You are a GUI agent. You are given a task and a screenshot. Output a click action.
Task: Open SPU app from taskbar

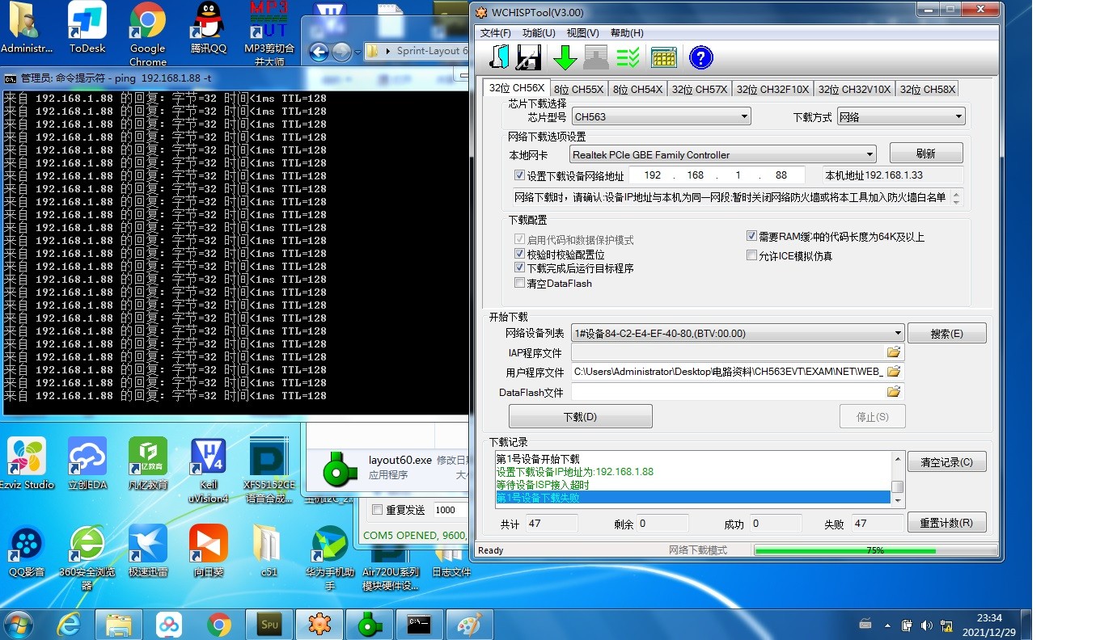269,624
